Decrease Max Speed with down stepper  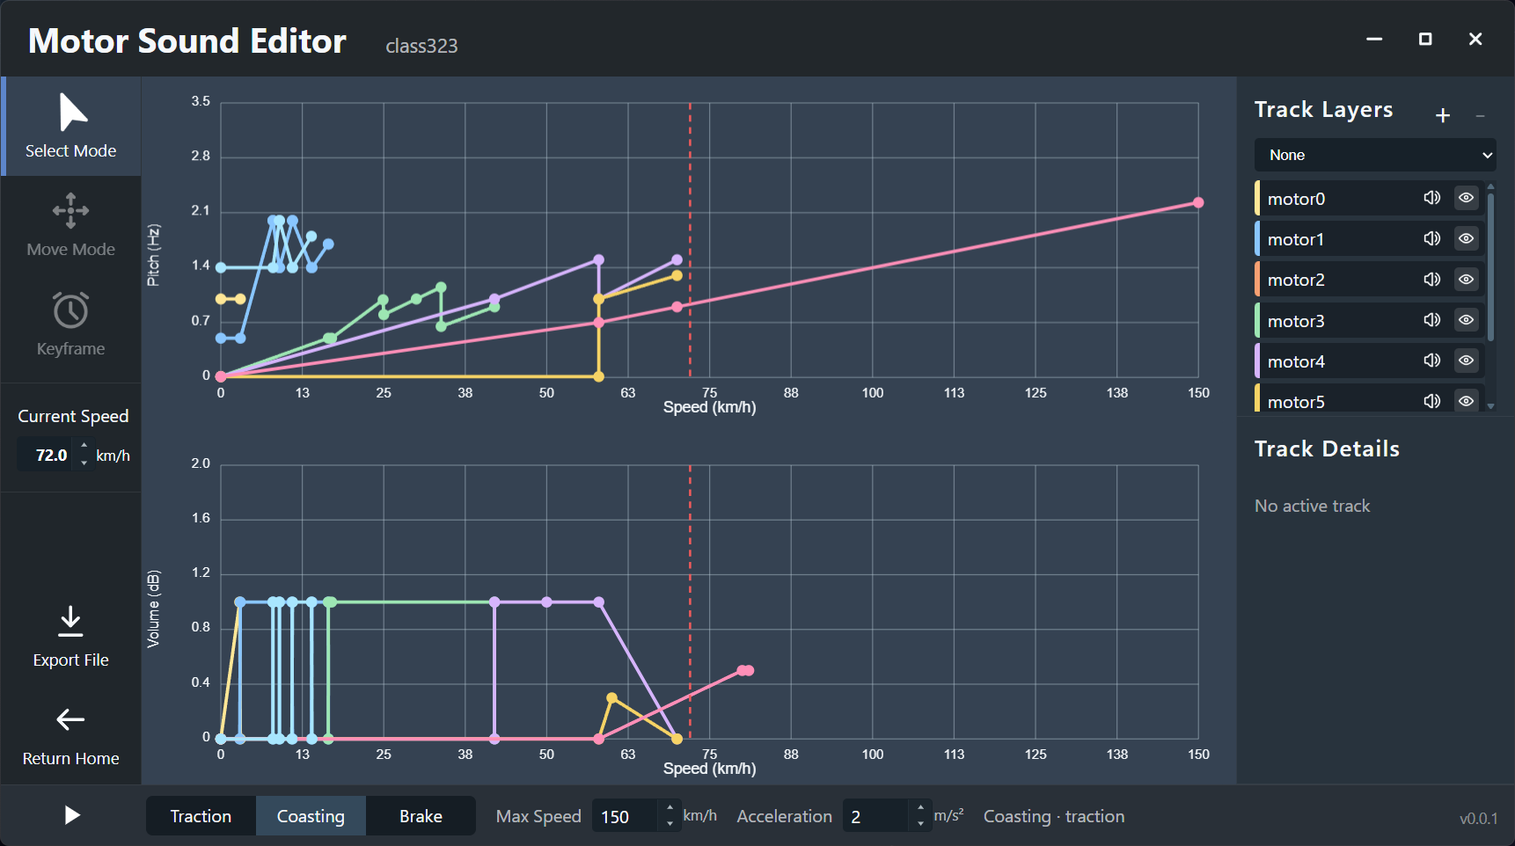tap(670, 824)
